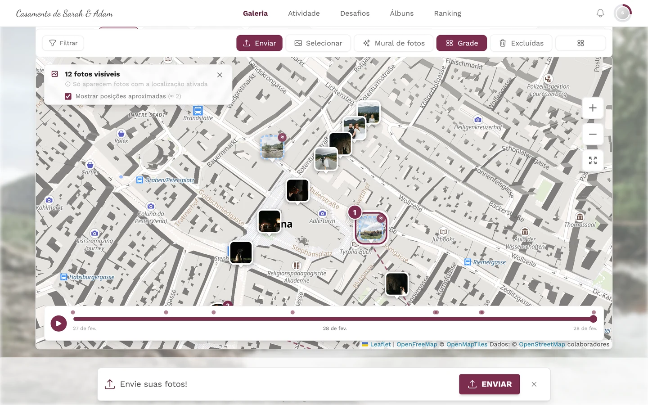648x405 pixels.
Task: Click the Adlerturm camera marker
Action: (x=322, y=213)
